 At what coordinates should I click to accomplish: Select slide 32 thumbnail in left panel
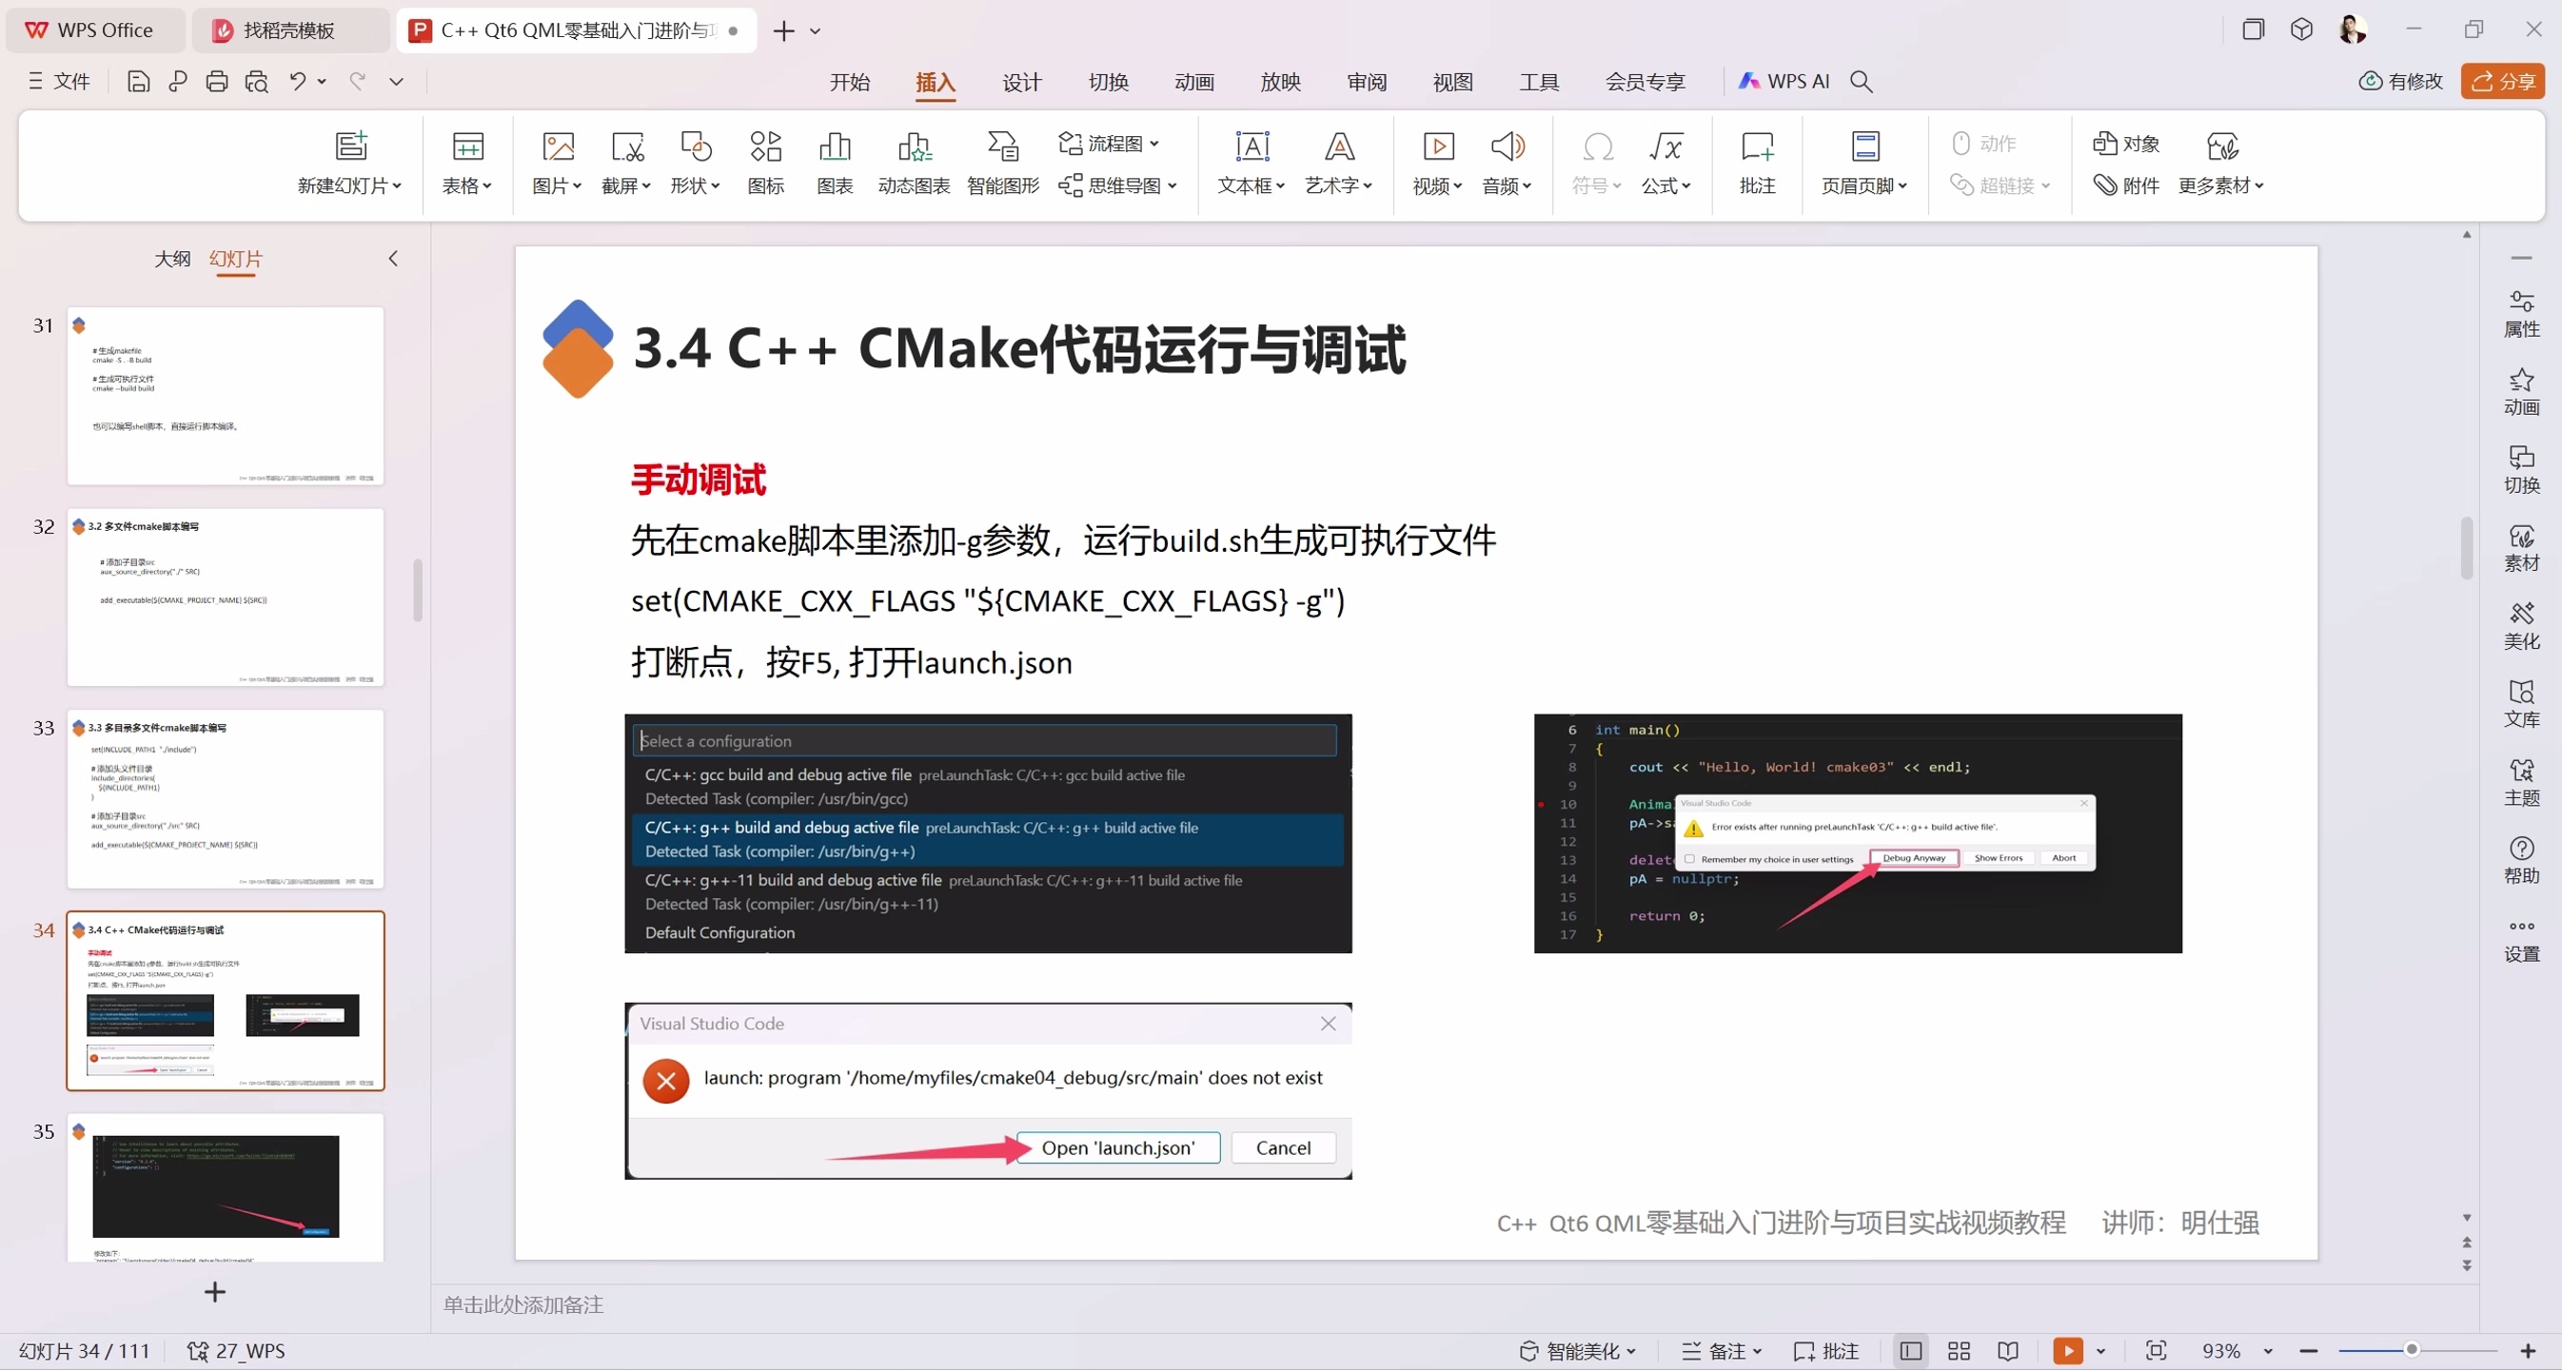(225, 597)
